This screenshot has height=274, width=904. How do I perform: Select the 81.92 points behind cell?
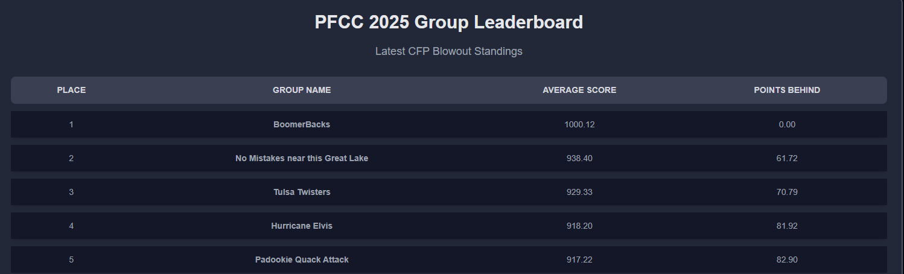pyautogui.click(x=787, y=226)
